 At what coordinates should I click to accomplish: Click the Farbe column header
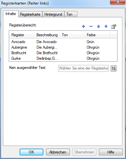tap(97, 35)
